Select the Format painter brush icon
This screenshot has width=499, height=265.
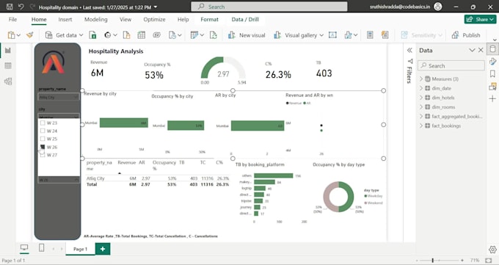[x=30, y=35]
